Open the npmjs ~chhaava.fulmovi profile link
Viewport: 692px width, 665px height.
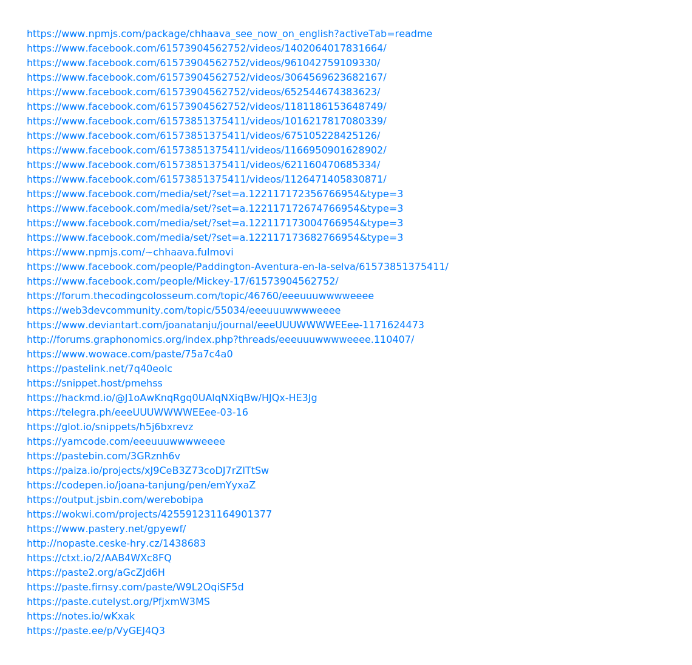[130, 252]
